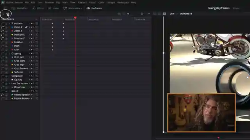Click the Easing Keyframes project title
This screenshot has height=140, width=250.
218,8
